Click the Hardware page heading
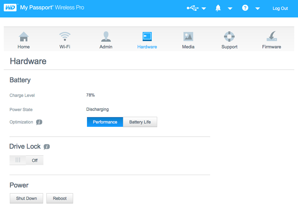 (28, 61)
